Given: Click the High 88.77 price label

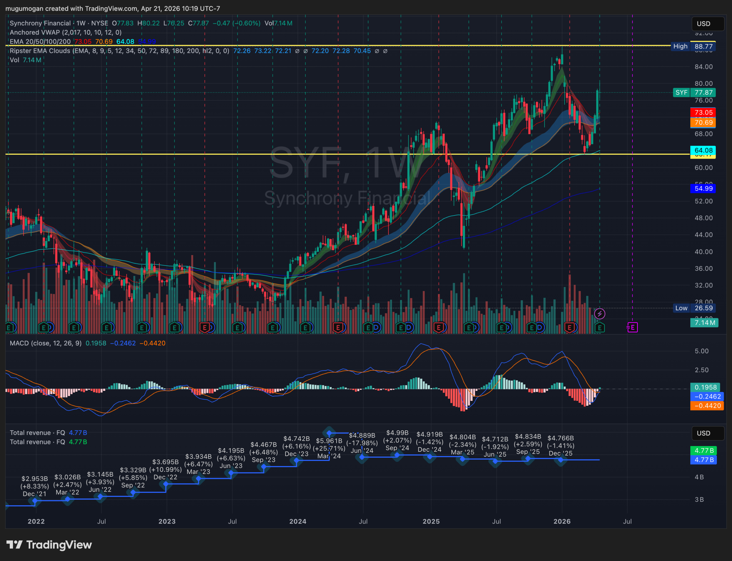Looking at the screenshot, I should (693, 46).
